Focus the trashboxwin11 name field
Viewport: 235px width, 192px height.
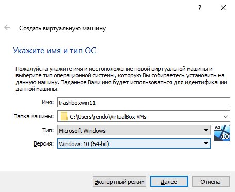point(144,103)
